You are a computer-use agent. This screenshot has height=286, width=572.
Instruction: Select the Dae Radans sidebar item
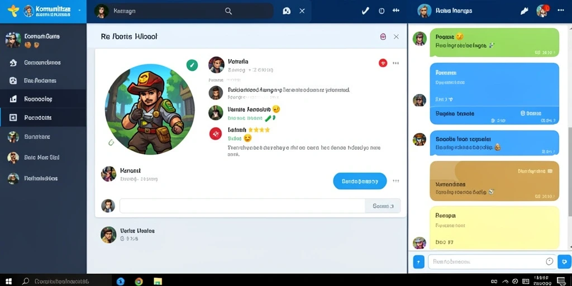[43, 80]
